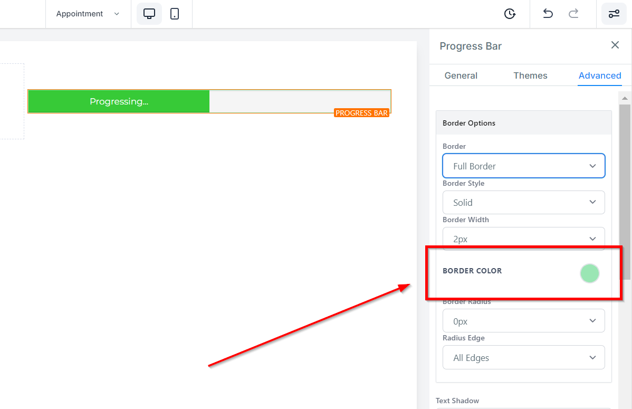Expand the Border Style Solid dropdown
This screenshot has height=409, width=632.
(523, 203)
